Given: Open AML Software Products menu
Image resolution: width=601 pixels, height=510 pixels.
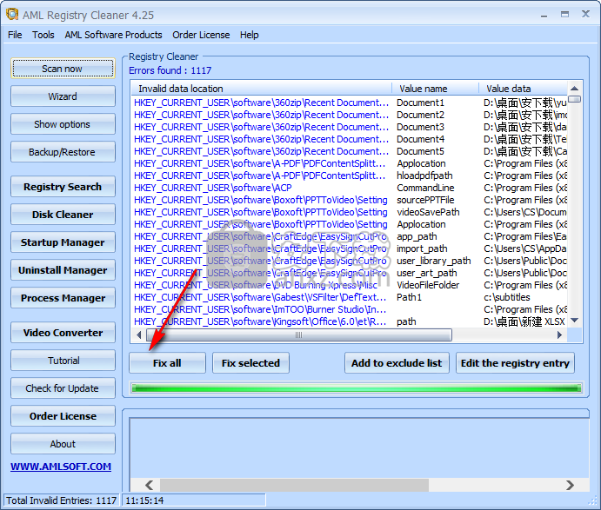Looking at the screenshot, I should [x=113, y=35].
